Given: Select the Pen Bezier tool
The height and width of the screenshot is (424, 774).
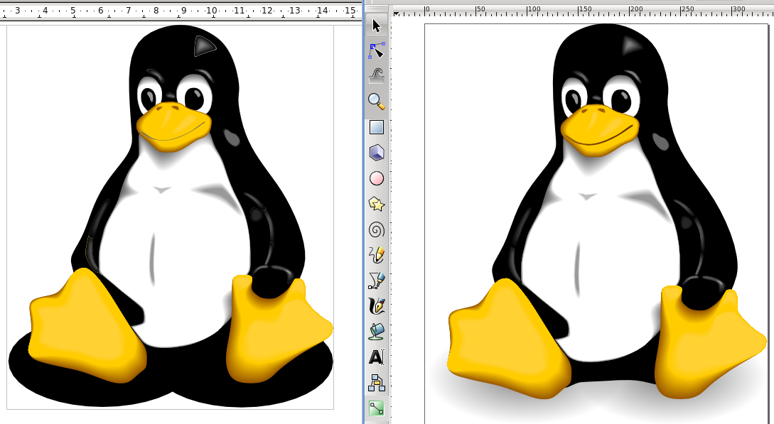Looking at the screenshot, I should (x=377, y=280).
